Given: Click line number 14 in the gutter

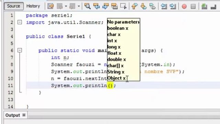Looking at the screenshot, I should click(x=10, y=106).
